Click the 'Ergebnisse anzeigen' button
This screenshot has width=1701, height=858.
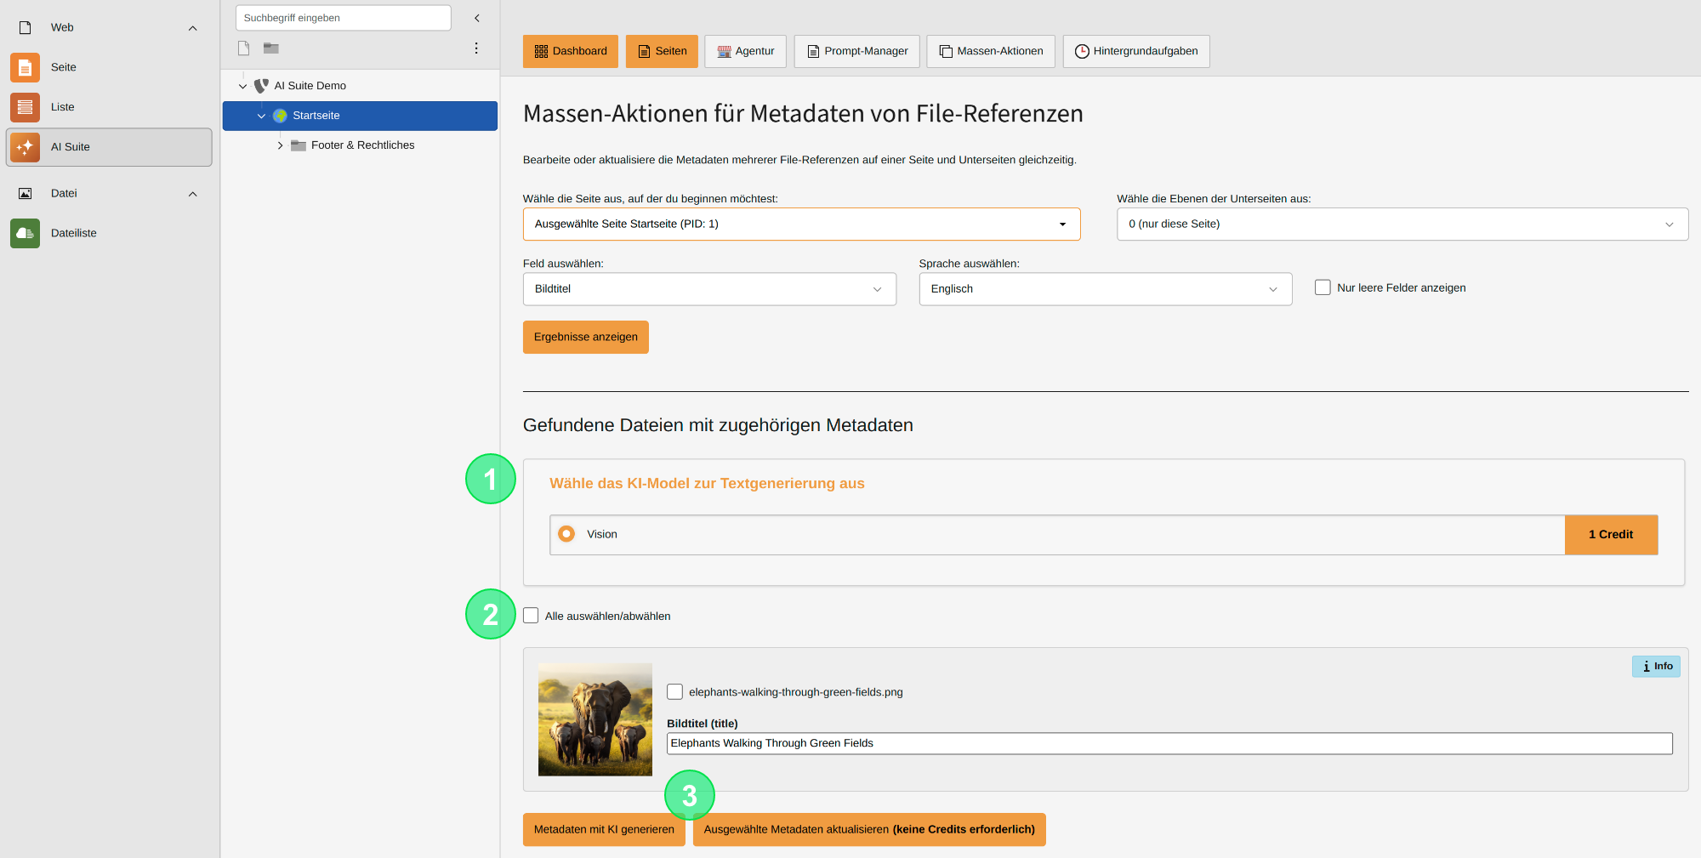point(585,337)
